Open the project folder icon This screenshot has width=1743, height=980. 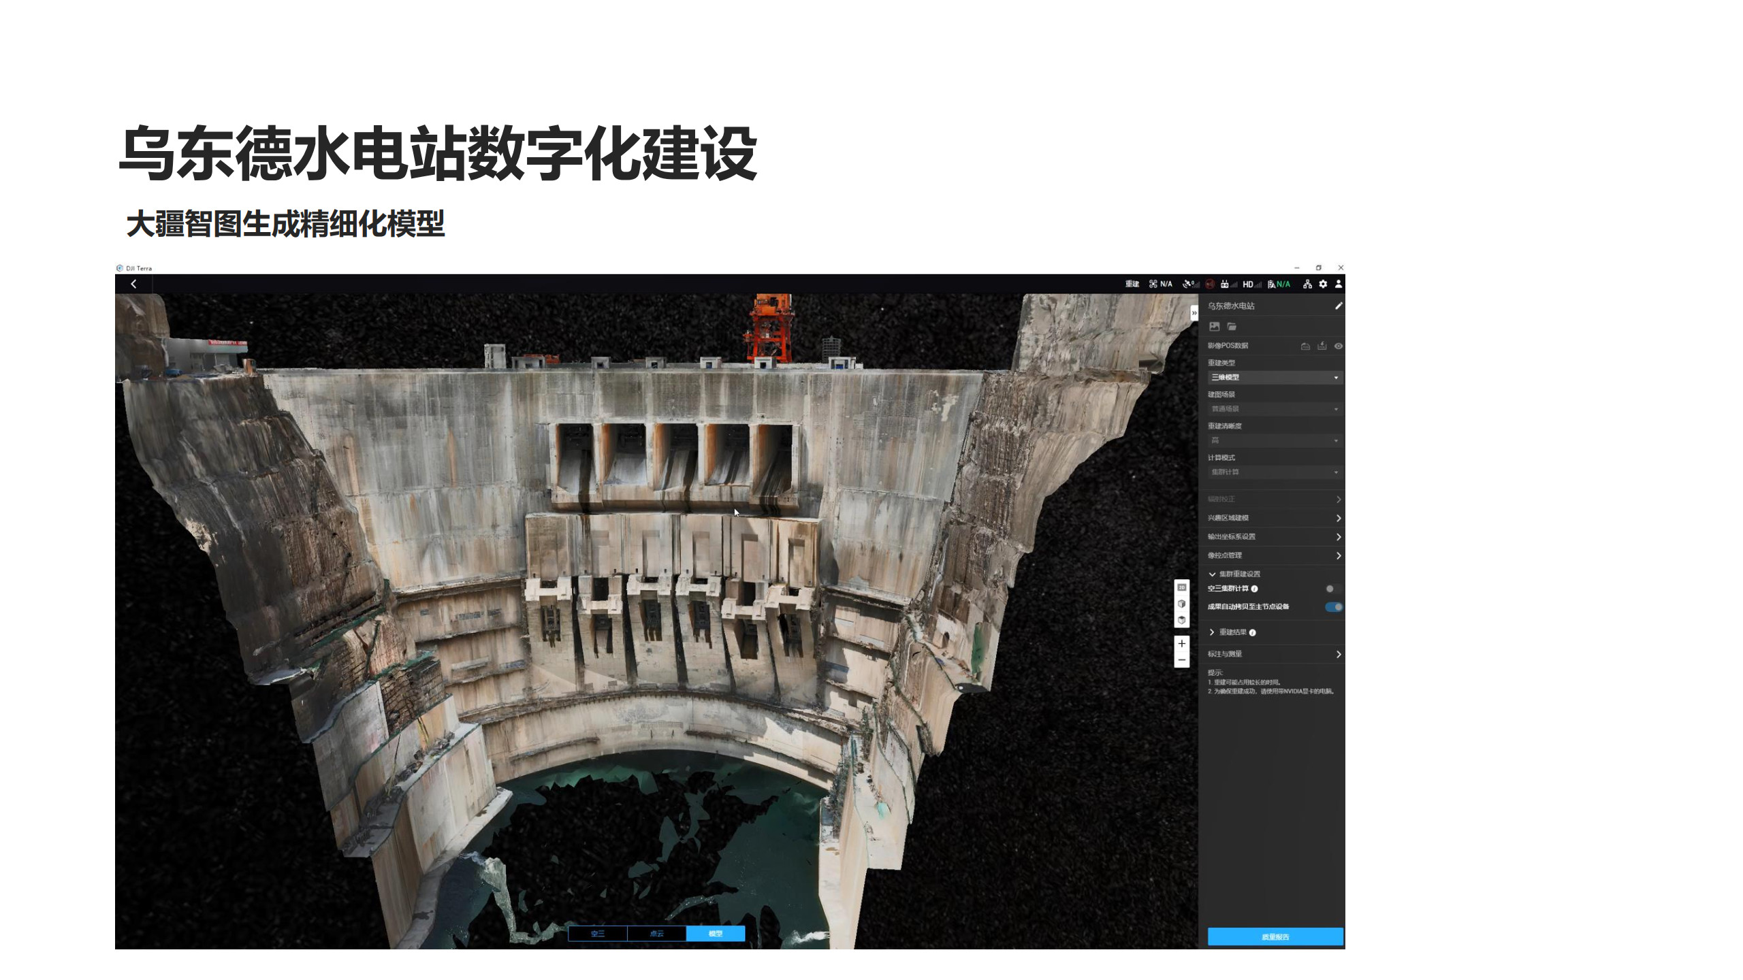click(1232, 327)
